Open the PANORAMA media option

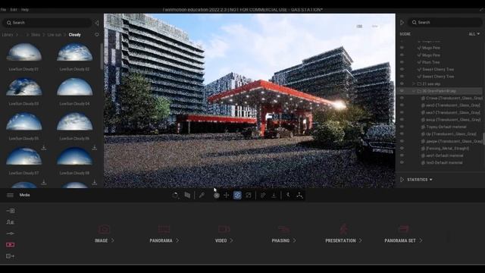tap(164, 234)
